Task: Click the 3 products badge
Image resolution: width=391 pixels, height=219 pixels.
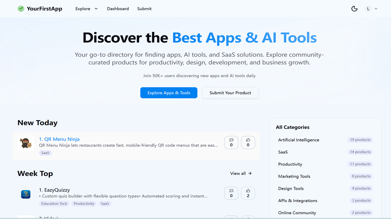Action: click(x=361, y=201)
